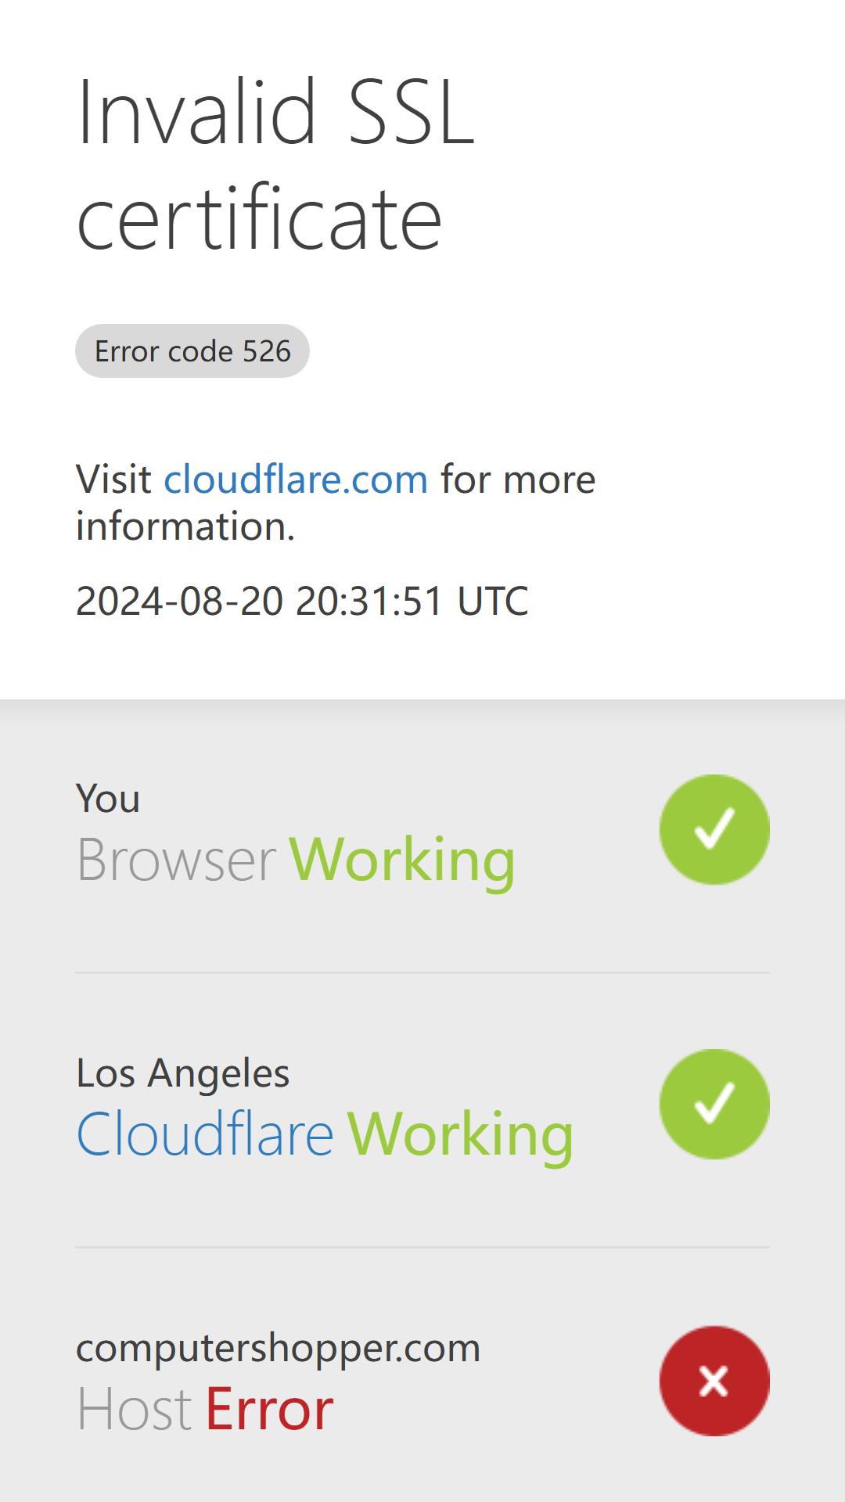Click the red Host error X icon
This screenshot has height=1502, width=845.
(714, 1381)
